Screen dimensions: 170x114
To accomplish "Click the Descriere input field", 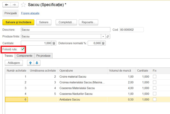I will (x=66, y=30).
